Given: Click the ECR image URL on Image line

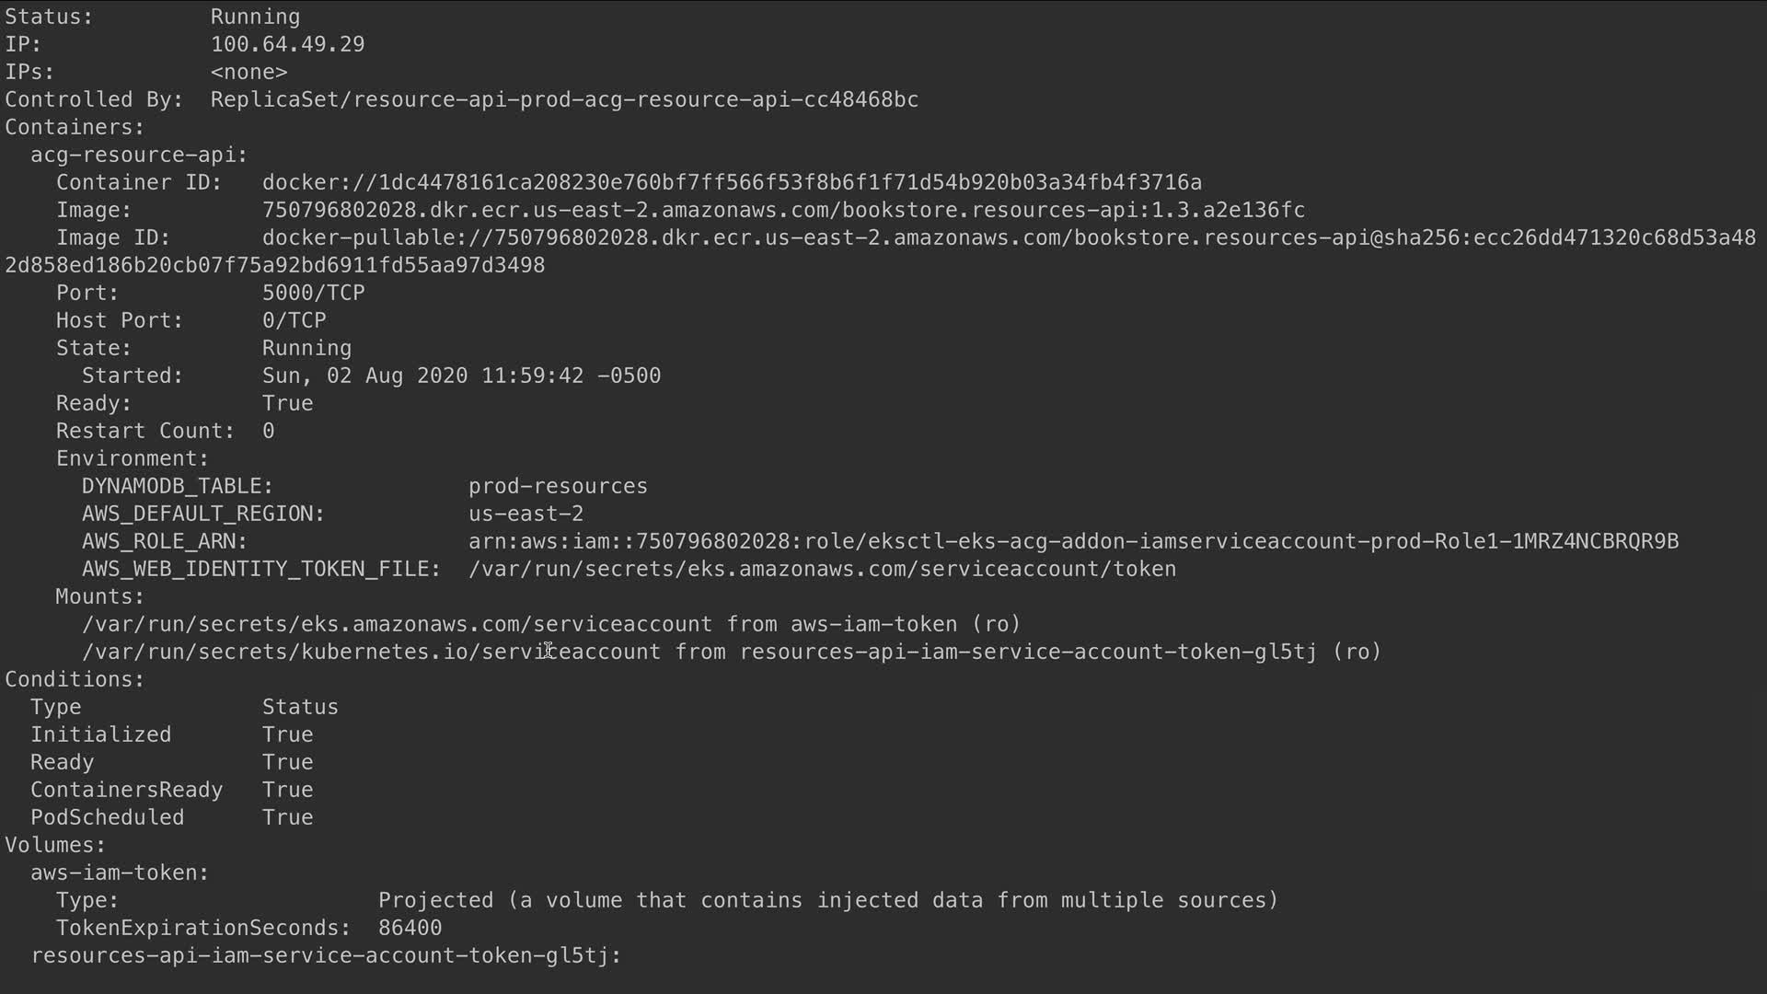Looking at the screenshot, I should (x=783, y=210).
